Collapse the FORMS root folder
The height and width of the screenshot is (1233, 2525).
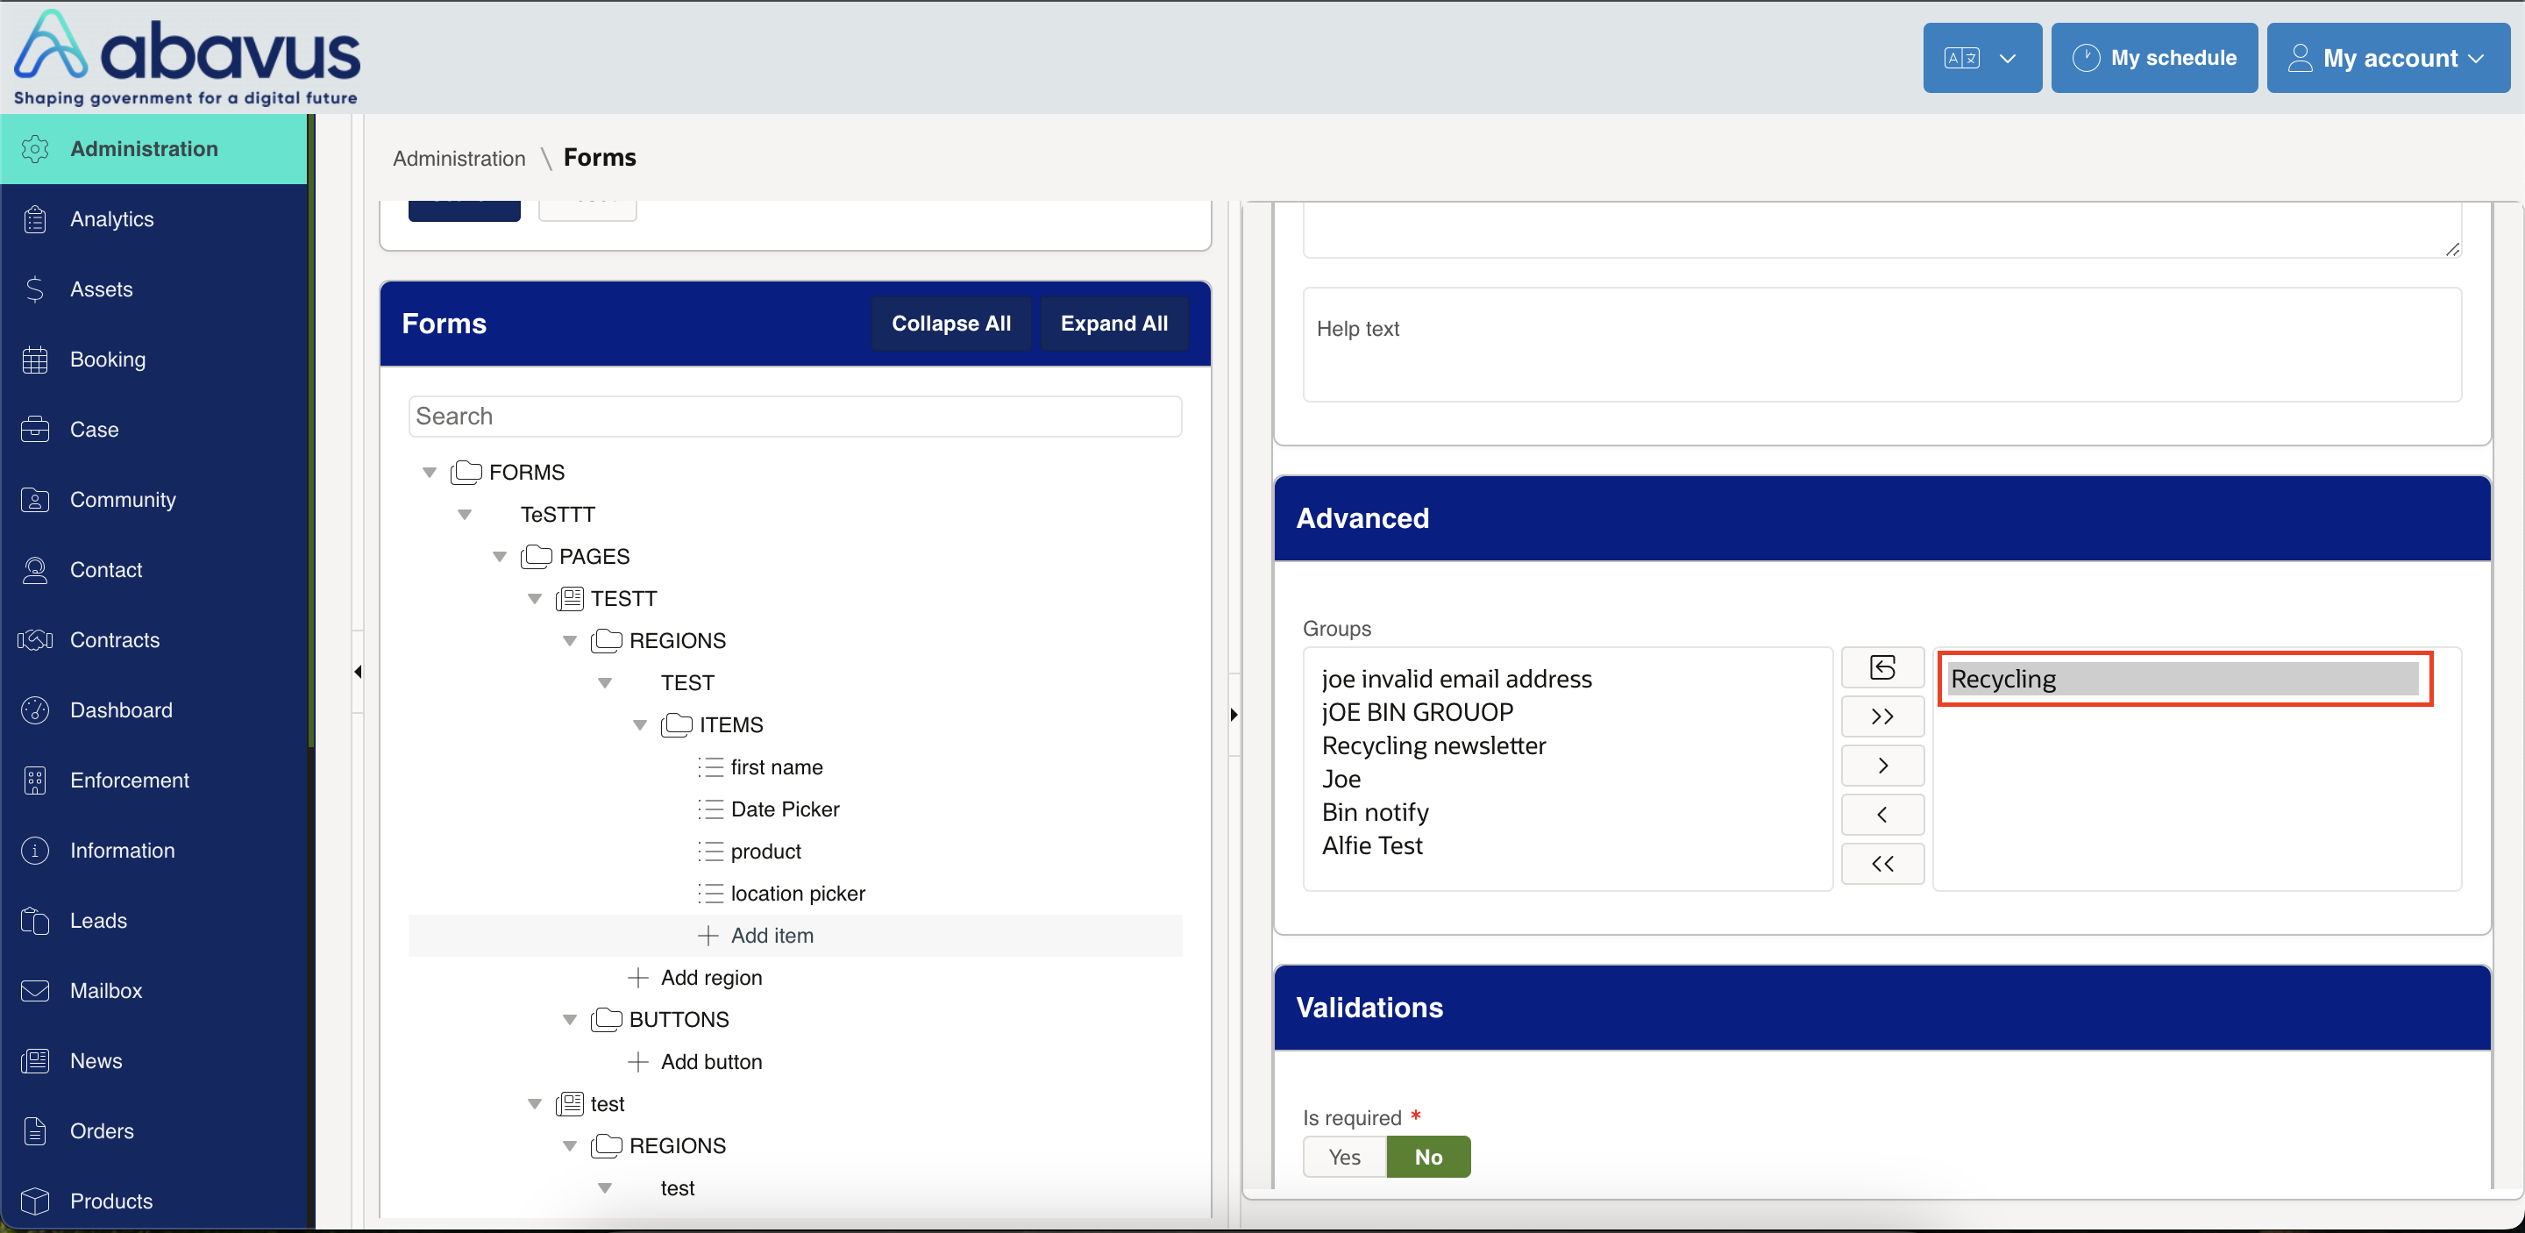[x=430, y=473]
